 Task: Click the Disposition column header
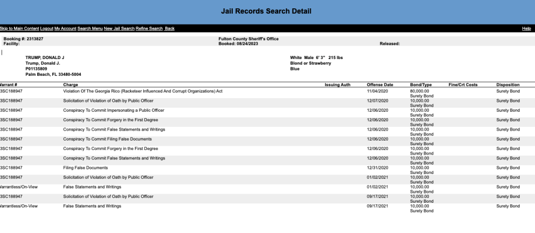(508, 84)
